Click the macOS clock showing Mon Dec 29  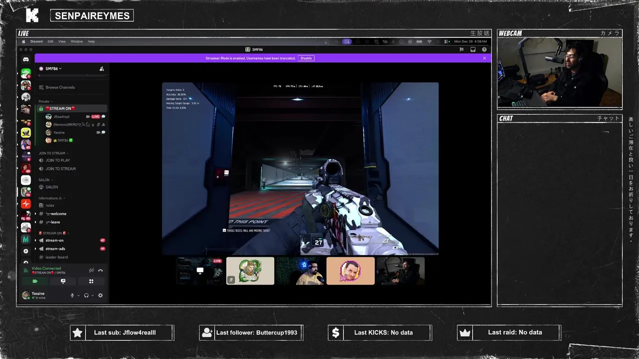[x=470, y=42]
